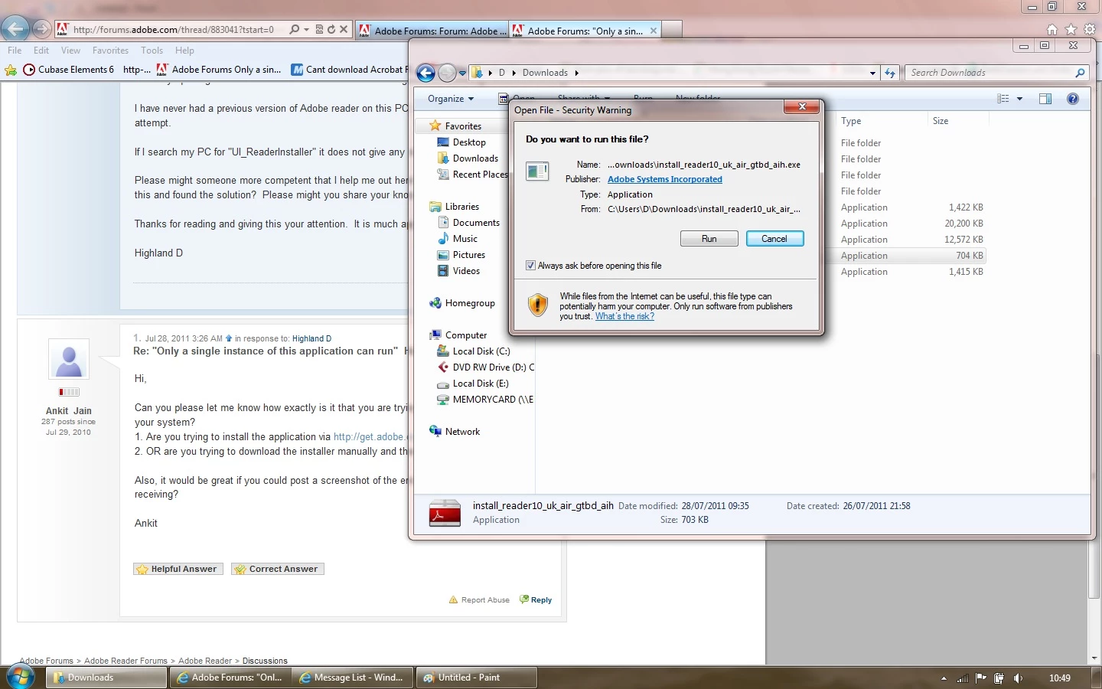Switch to Untitled - Paint taskbar button
This screenshot has height=689, width=1102.
click(x=476, y=678)
